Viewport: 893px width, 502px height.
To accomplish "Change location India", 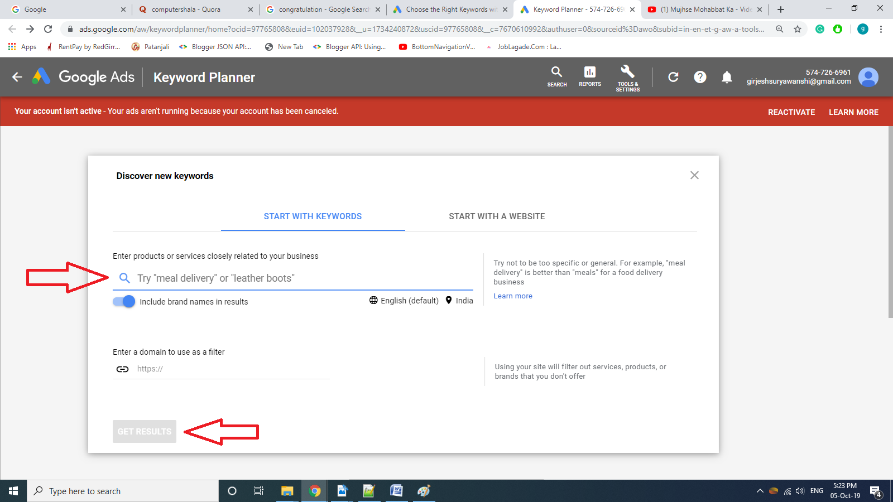I will pyautogui.click(x=459, y=301).
